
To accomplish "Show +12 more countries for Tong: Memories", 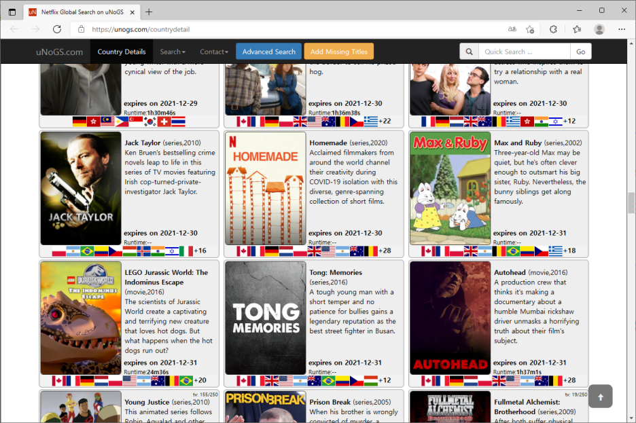I will [x=385, y=380].
